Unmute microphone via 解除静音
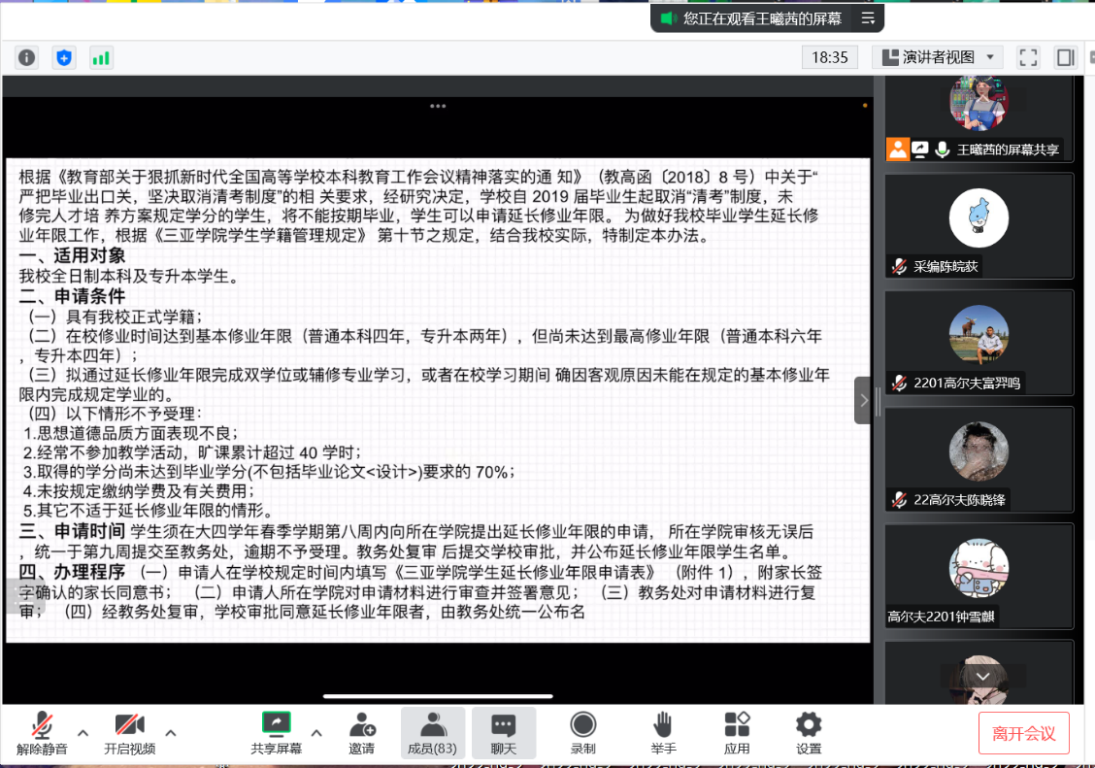 click(42, 732)
